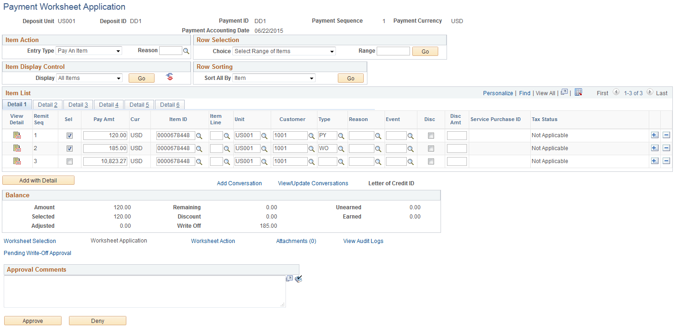Open the Choice dropdown in Row Selection

tap(284, 51)
